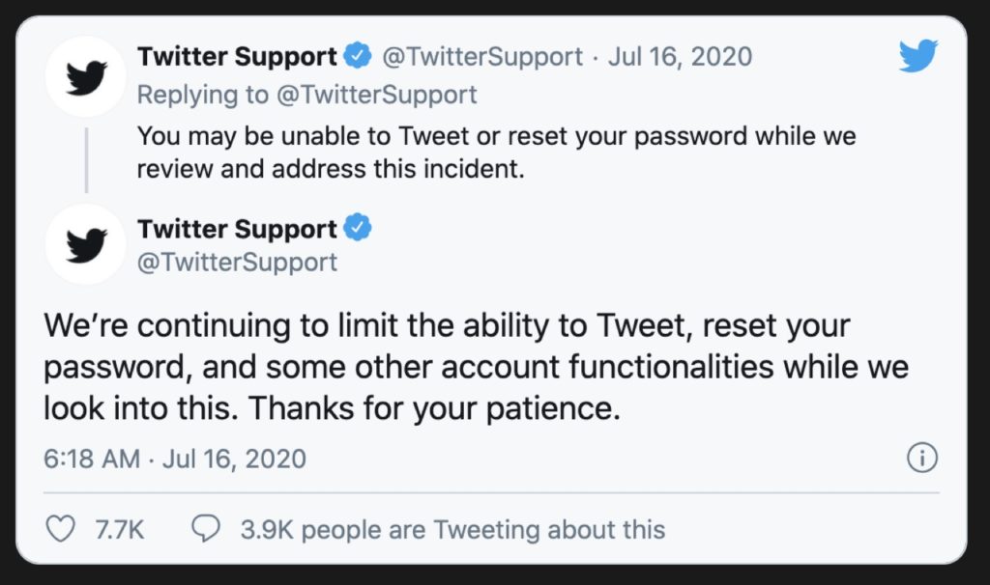Viewport: 990px width, 585px height.
Task: Open the @TwitterSupport handle beside the top name
Action: (x=482, y=56)
